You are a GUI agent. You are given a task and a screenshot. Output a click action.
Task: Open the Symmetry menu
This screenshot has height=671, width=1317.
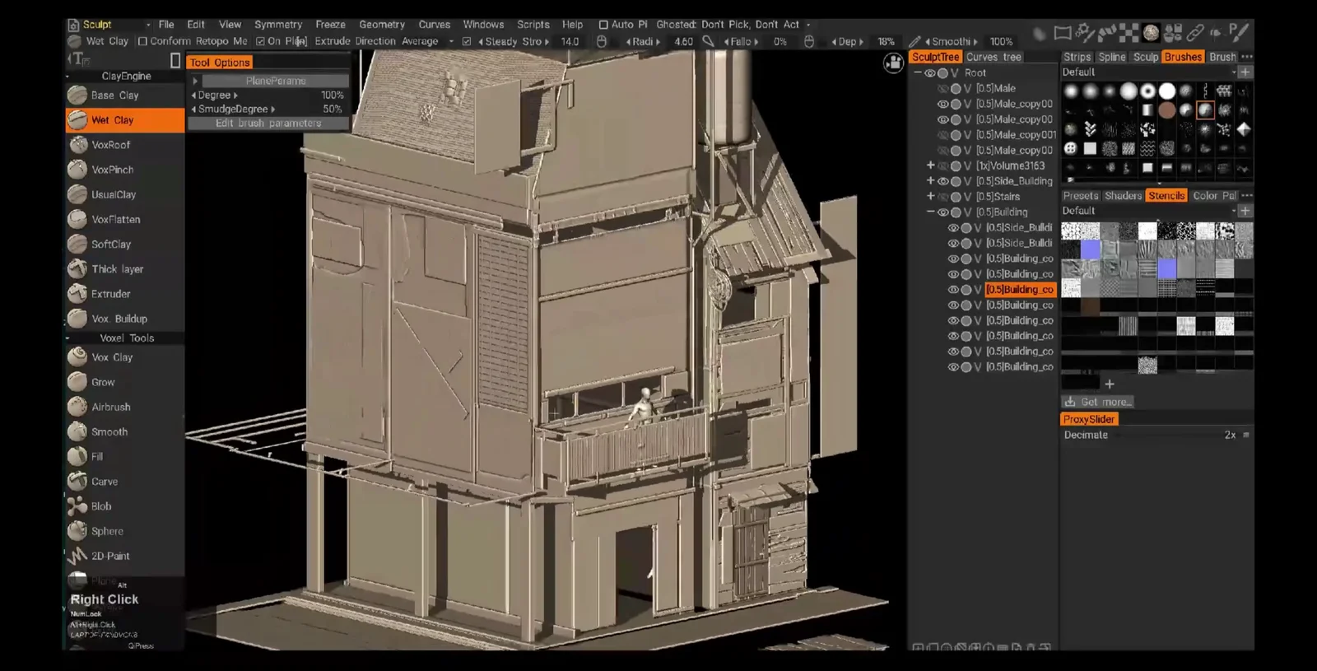[x=278, y=25]
